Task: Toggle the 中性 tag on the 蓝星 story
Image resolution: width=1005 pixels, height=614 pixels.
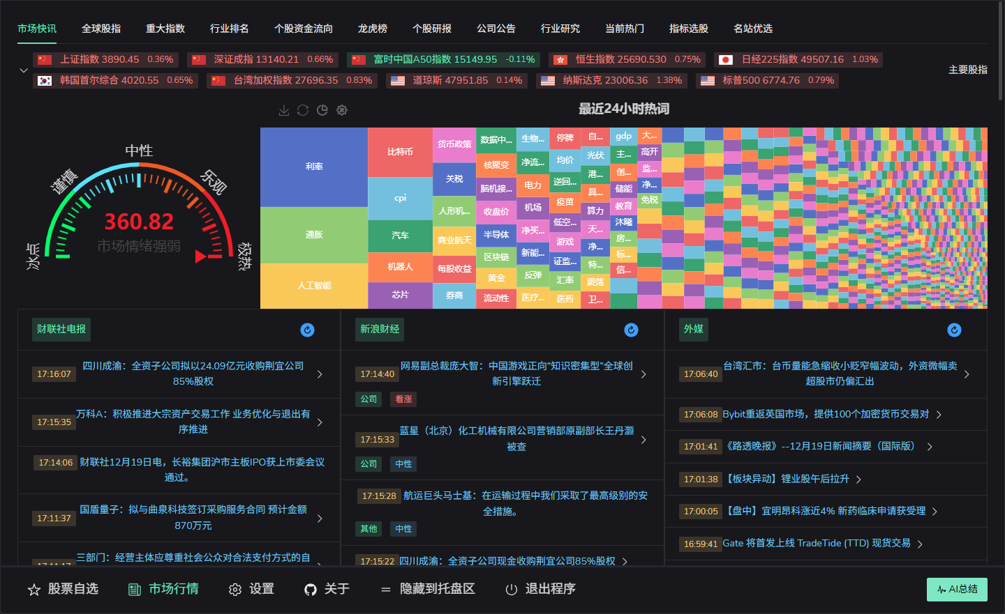Action: click(403, 463)
